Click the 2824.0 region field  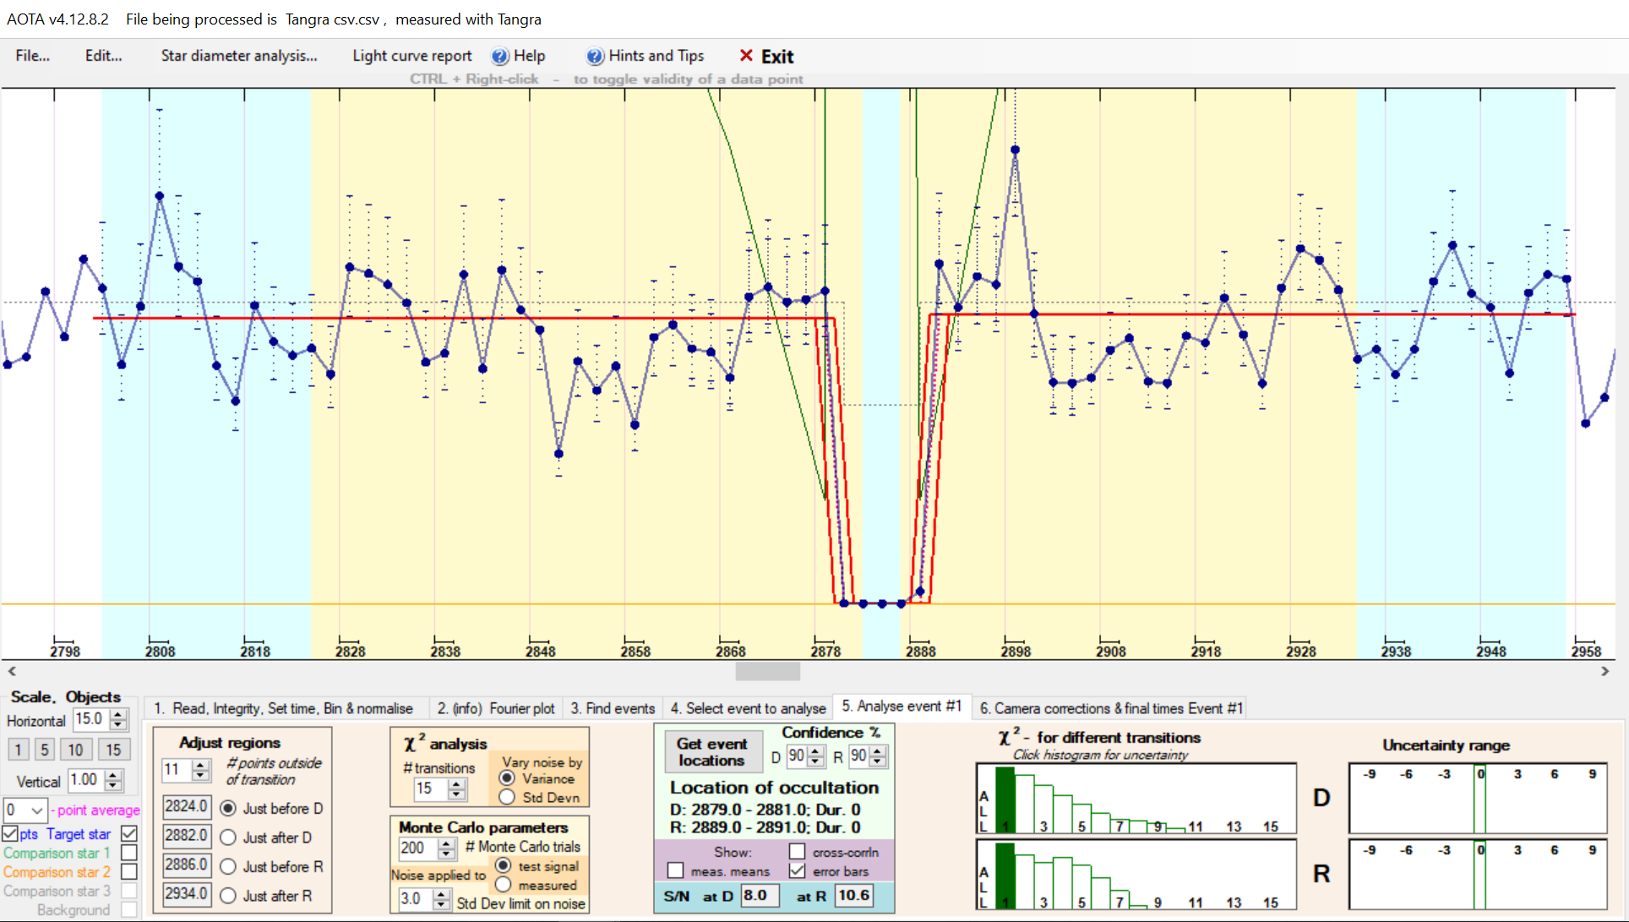[187, 807]
